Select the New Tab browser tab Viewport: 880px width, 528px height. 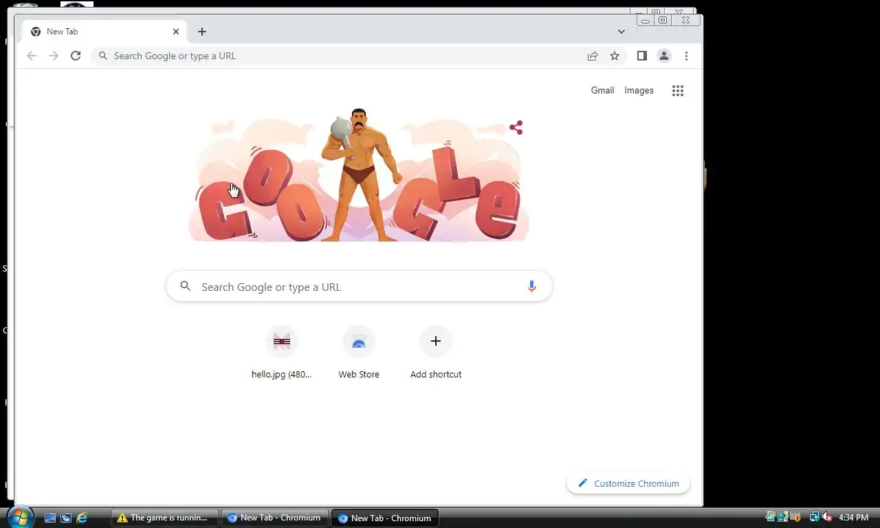[104, 32]
